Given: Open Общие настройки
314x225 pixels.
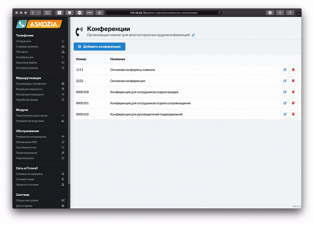Looking at the screenshot, I should [40, 200].
